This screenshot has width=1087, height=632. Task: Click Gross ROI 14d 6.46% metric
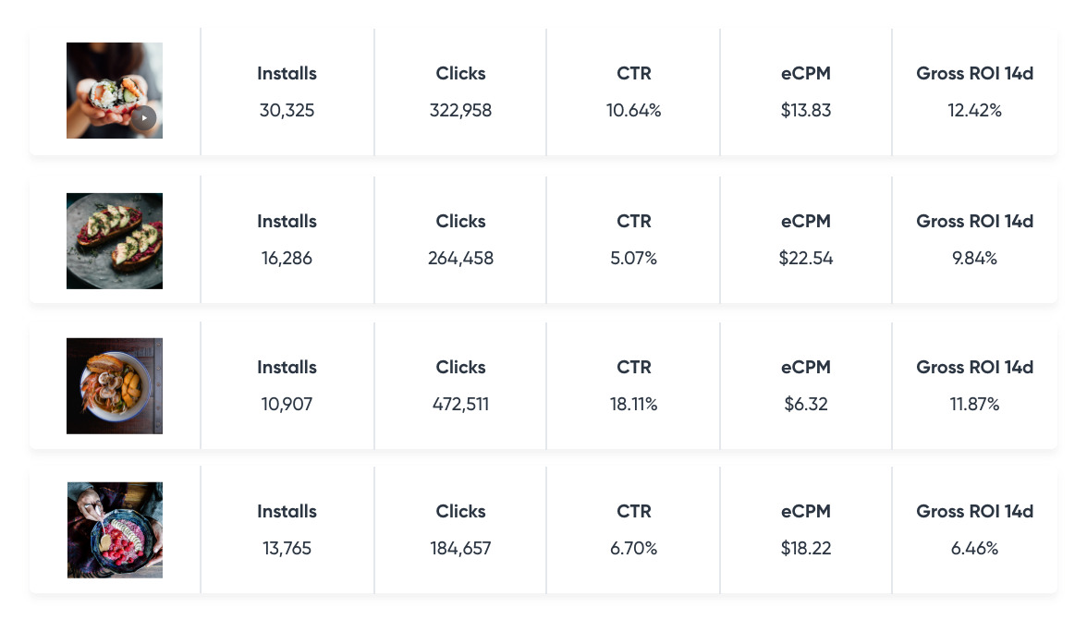(974, 529)
